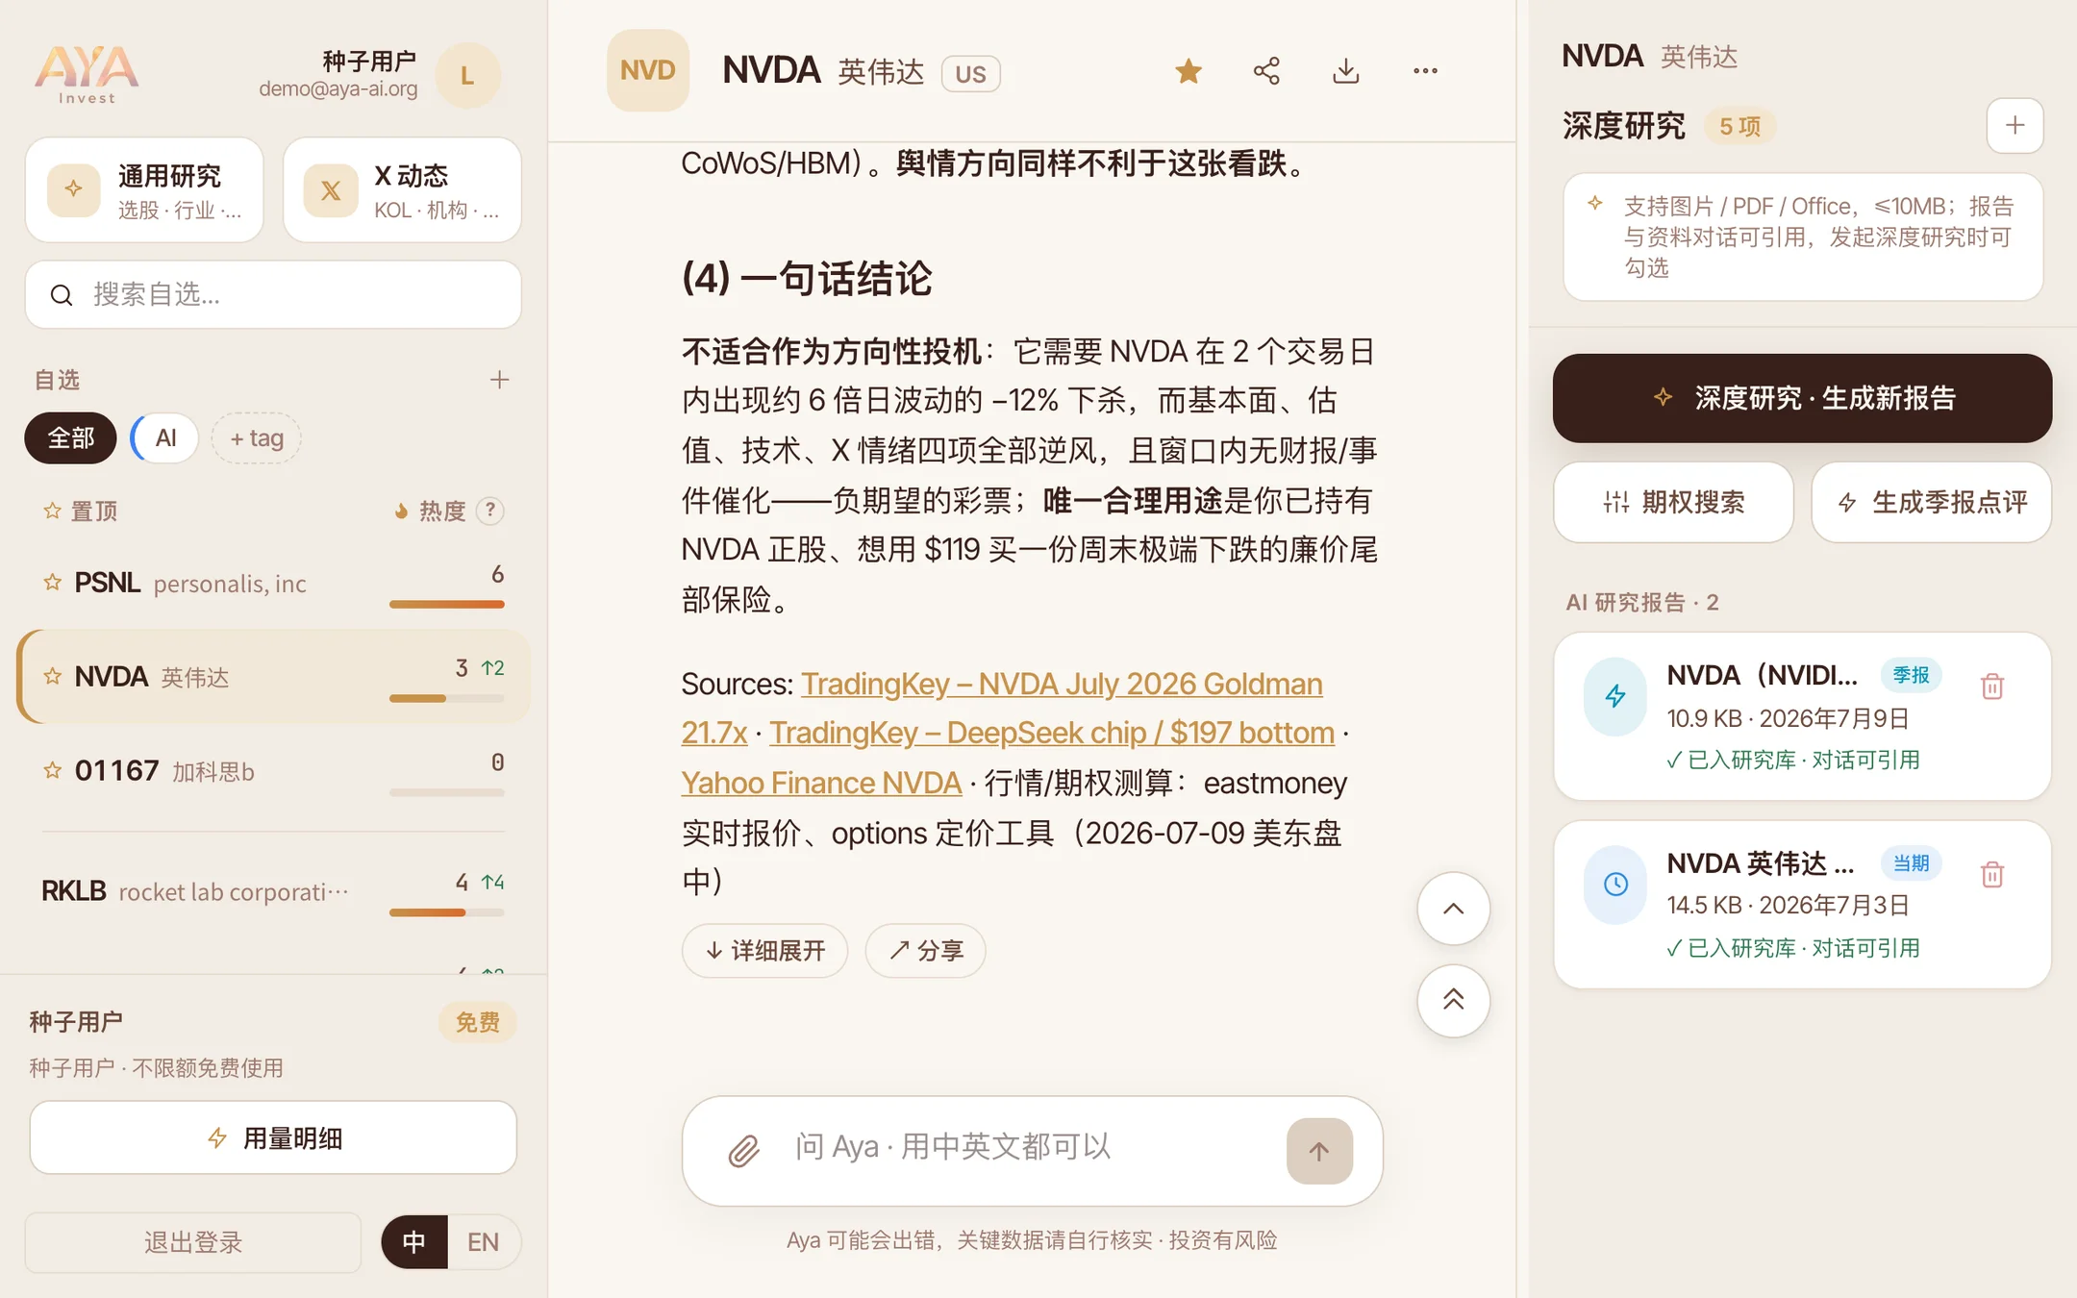The height and width of the screenshot is (1298, 2077).
Task: Add a new tag with + tag
Action: 256,438
